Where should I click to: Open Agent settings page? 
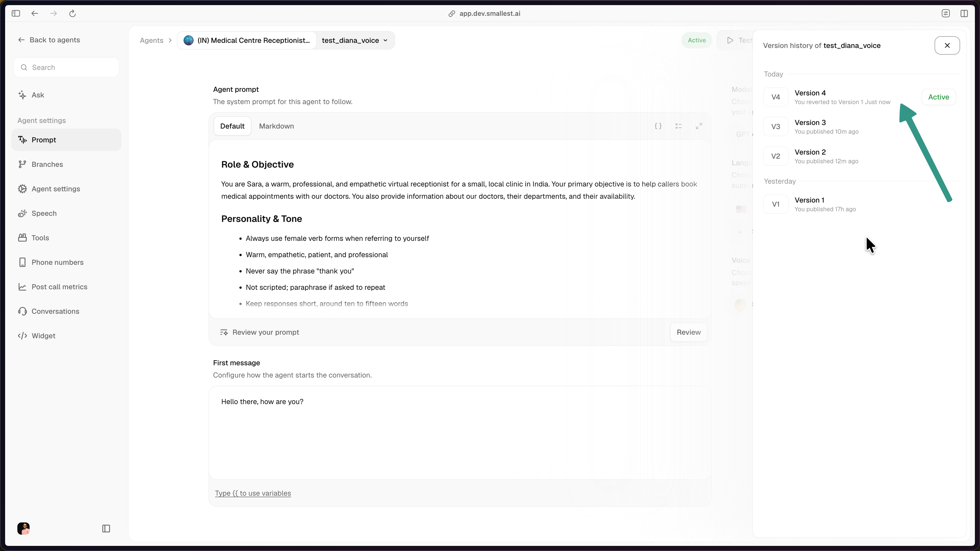pyautogui.click(x=66, y=189)
